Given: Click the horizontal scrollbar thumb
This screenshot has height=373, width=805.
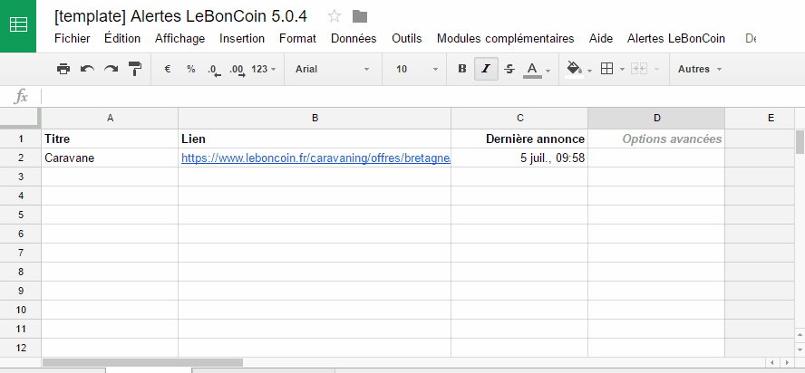Looking at the screenshot, I should [x=142, y=363].
